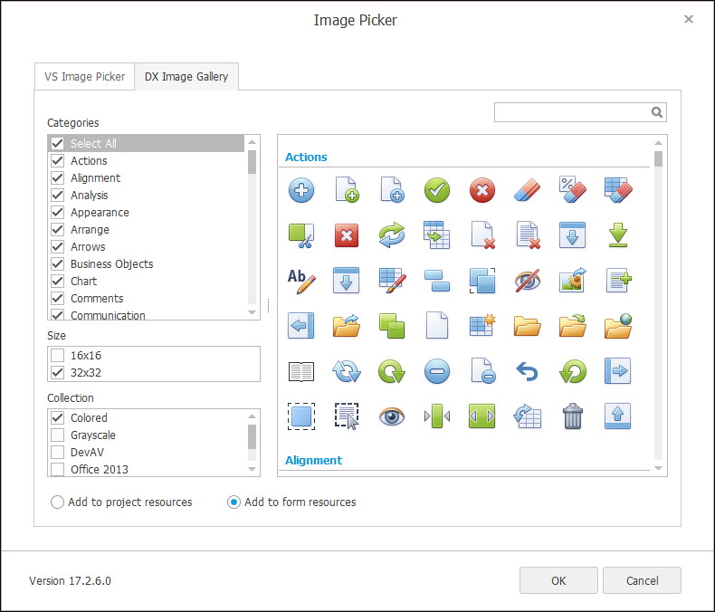715x612 pixels.
Task: Toggle the Arrows category checkbox
Action: pos(57,247)
